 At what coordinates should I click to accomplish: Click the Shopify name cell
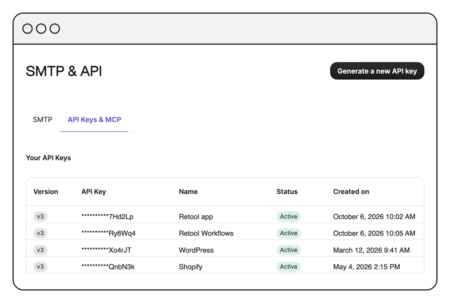(190, 267)
